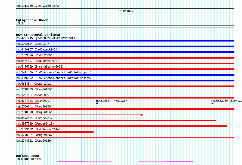This screenshot has width=242, height=165.
Task: Click the red end square of esv2748318
Action: pos(141,115)
